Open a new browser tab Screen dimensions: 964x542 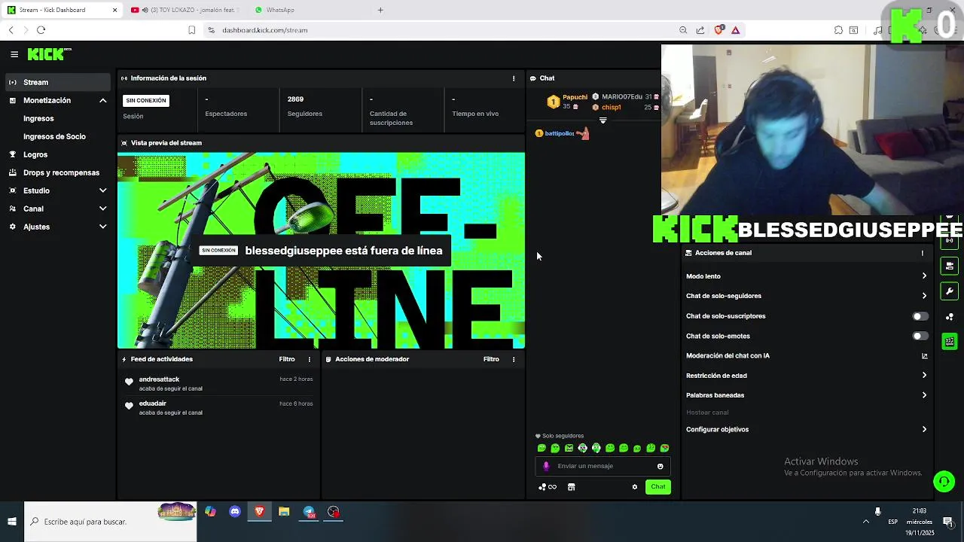[380, 10]
